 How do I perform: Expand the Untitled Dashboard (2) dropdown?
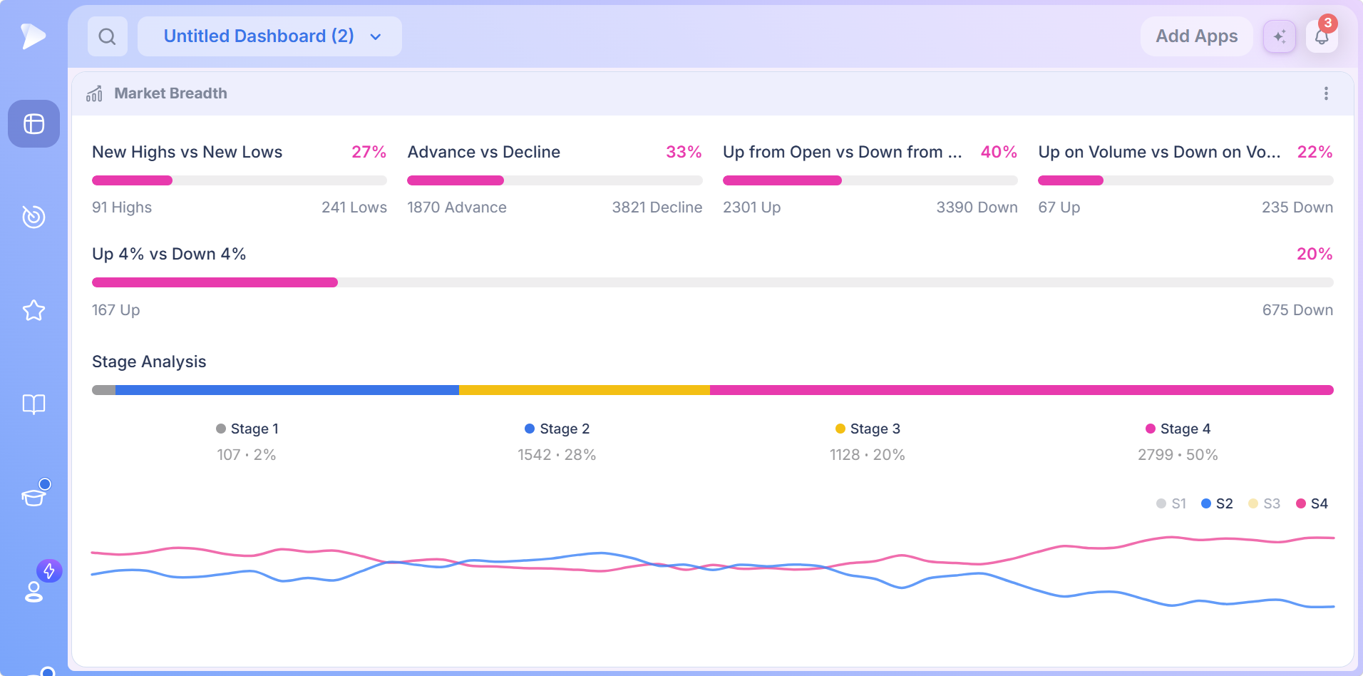coord(269,36)
